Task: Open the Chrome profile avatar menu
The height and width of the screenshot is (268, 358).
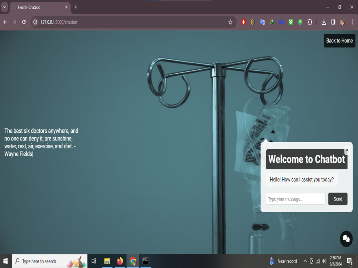Action: tap(343, 22)
